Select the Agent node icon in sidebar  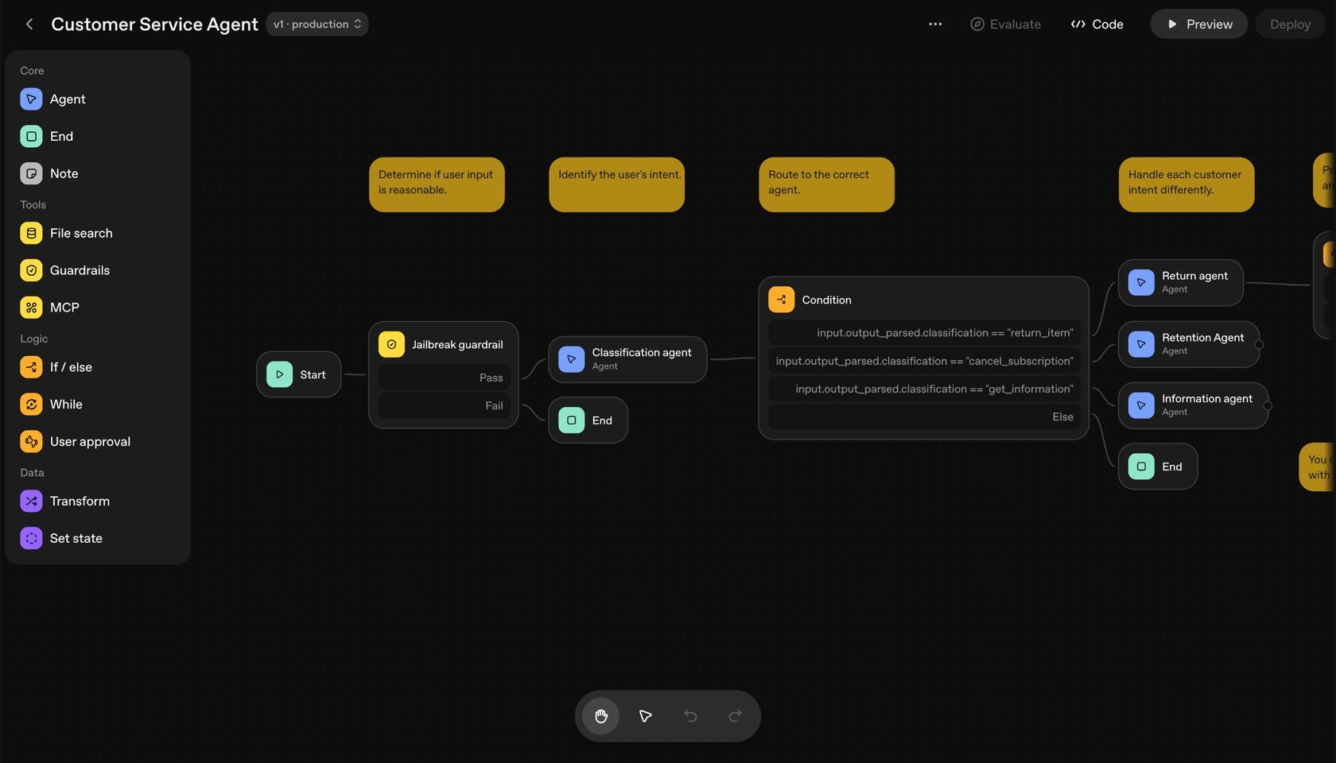tap(31, 99)
